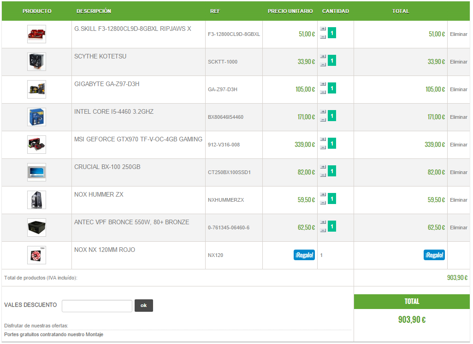Screen dimensions: 473x344
Task: Remove Crucial BX-100 with Eliminar
Action: point(459,172)
